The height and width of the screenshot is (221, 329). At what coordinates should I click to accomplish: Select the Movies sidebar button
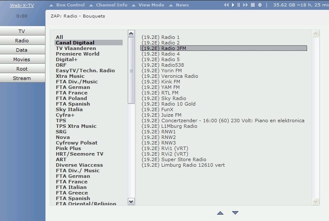click(x=22, y=59)
